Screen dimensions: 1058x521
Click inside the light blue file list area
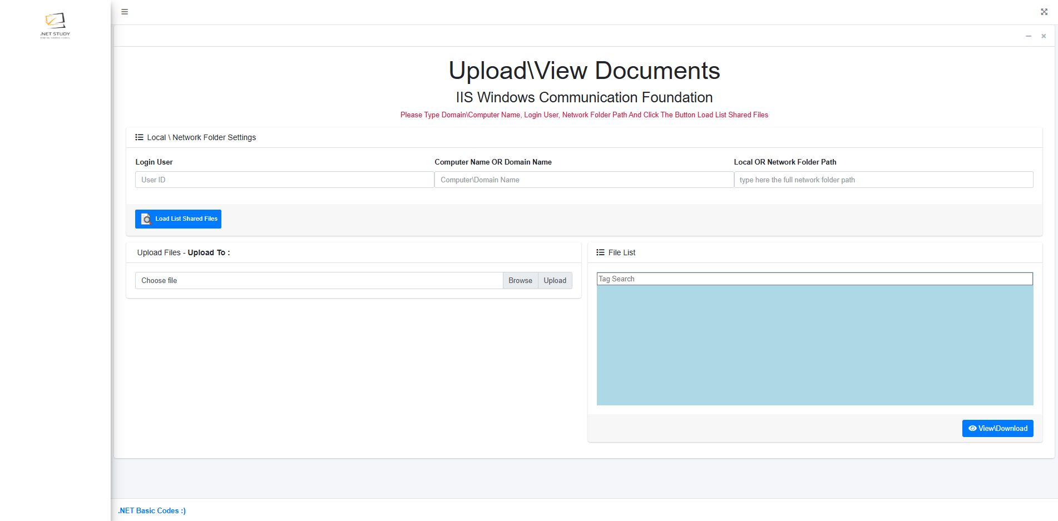[x=814, y=345]
